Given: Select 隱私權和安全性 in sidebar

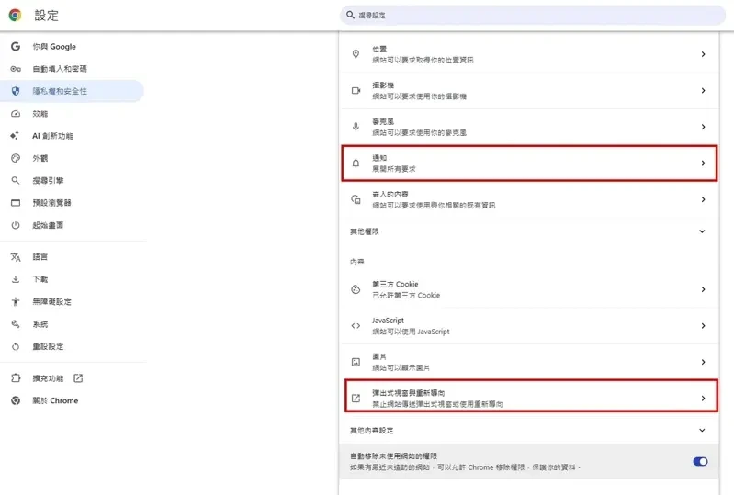Looking at the screenshot, I should pos(72,91).
